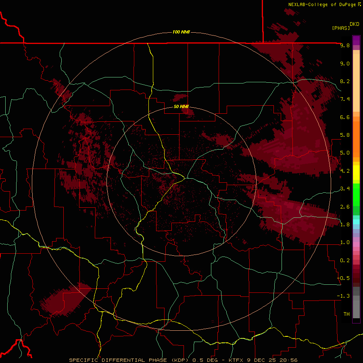This screenshot has height=363, width=363.
Task: Pick the peach swatch in the color scale
Action: (x=356, y=83)
